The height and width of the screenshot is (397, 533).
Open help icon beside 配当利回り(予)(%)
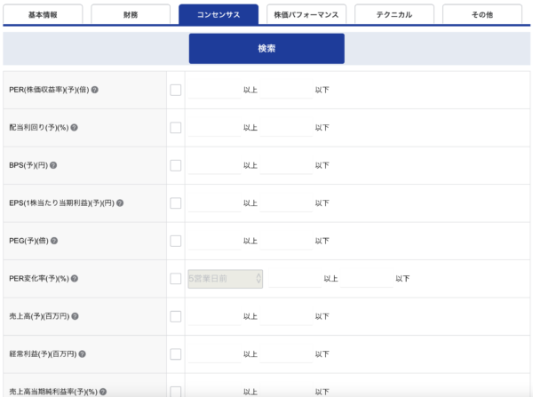coord(75,128)
